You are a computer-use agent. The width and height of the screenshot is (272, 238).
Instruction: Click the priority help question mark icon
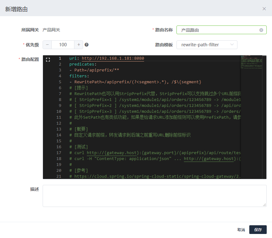87,45
